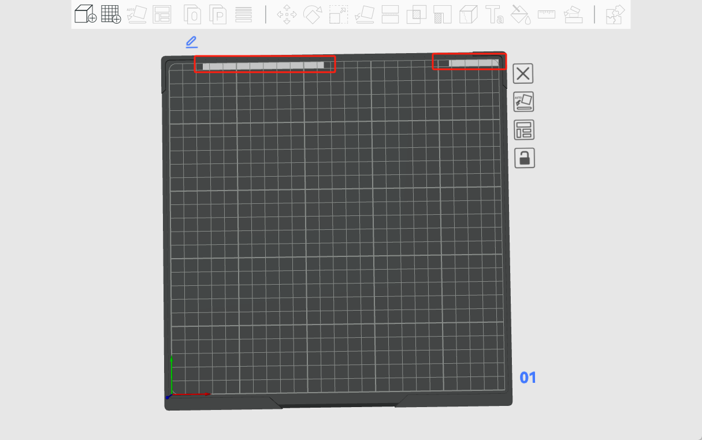The width and height of the screenshot is (702, 440).
Task: Auto orient objects using the plate side button
Action: [x=523, y=102]
